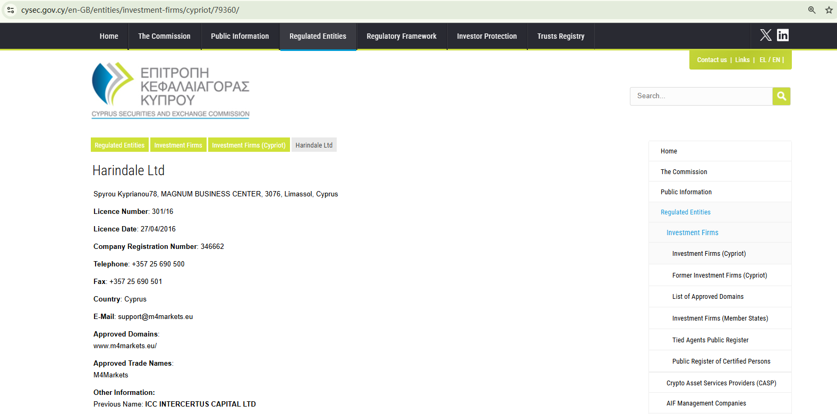
Task: Open Trusts Registry top menu
Action: pos(561,36)
